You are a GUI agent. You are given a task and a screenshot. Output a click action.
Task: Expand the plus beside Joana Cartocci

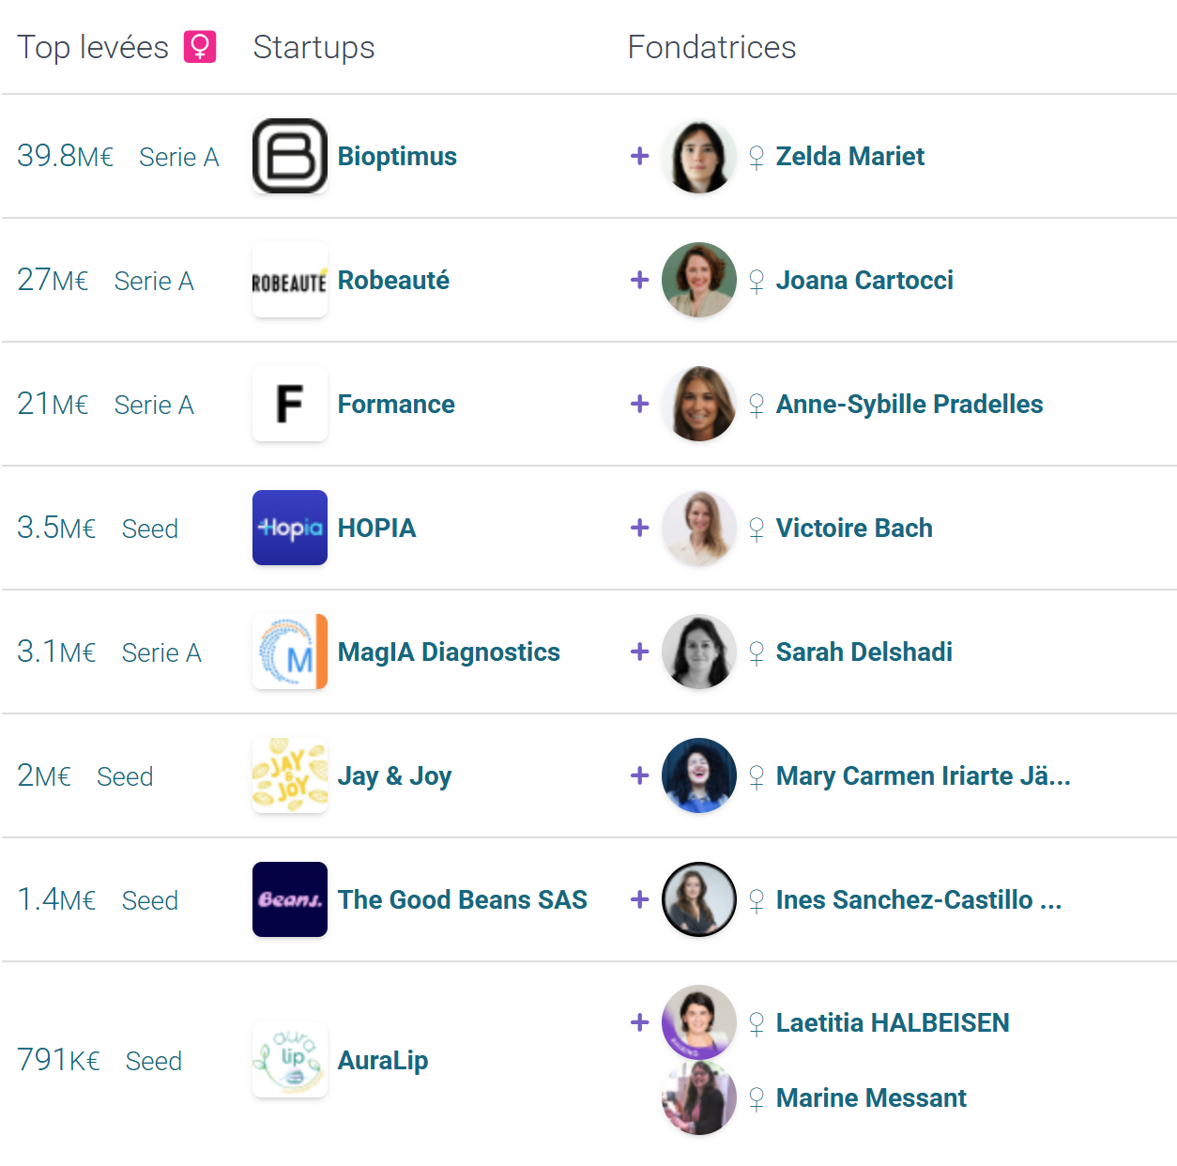click(640, 280)
